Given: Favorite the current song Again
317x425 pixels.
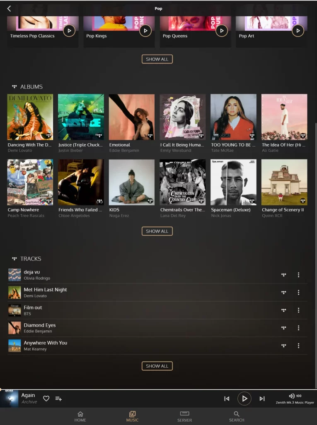Looking at the screenshot, I should coord(46,398).
